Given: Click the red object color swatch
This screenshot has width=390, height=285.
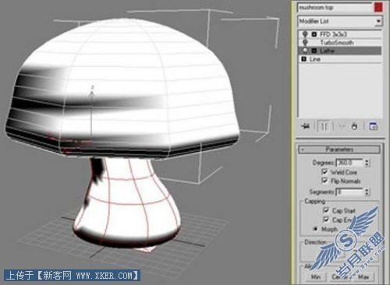Looking at the screenshot, I should coord(378,7).
